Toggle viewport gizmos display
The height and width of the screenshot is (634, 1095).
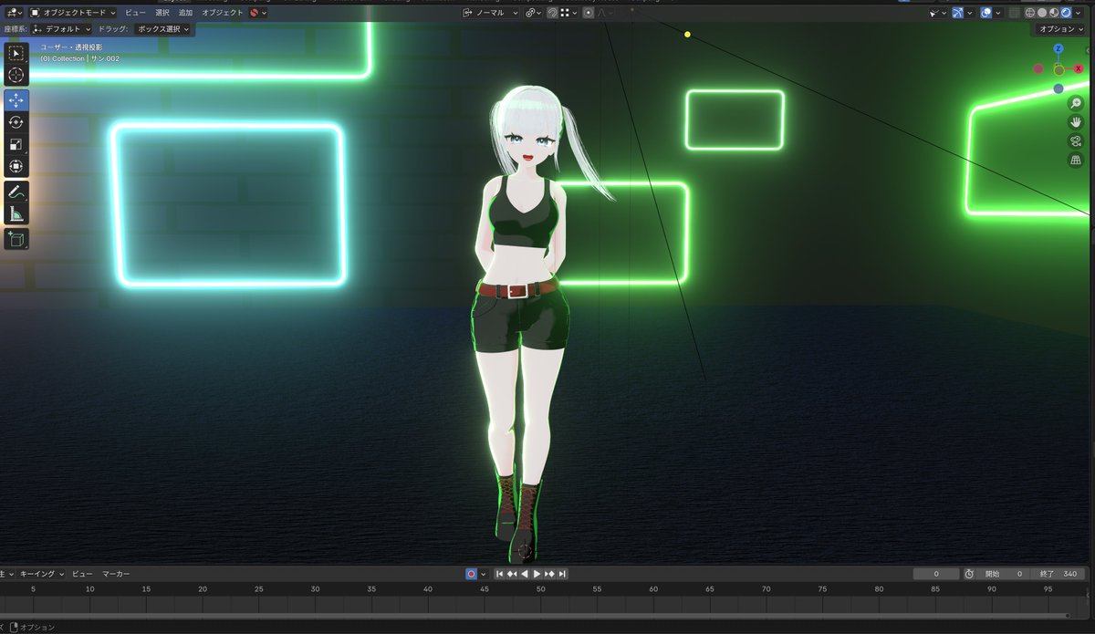click(957, 13)
